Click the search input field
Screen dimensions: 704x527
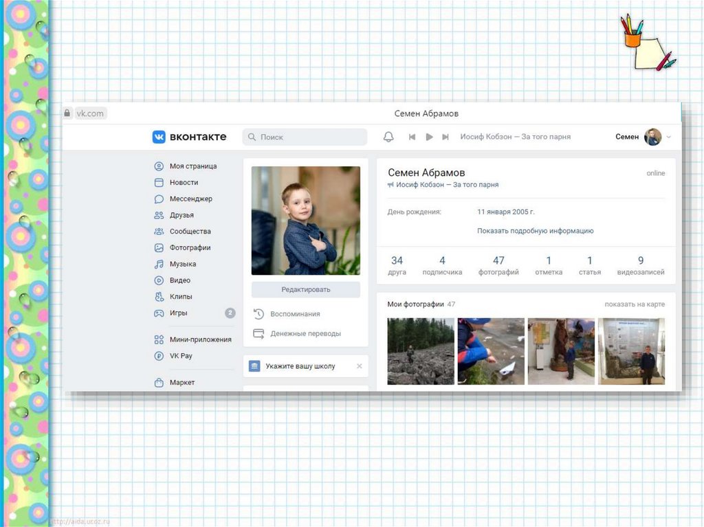[306, 137]
